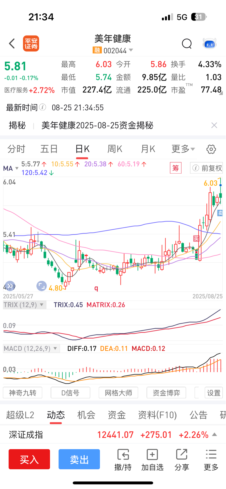Tap the 市盈 77.48 value
Viewport: 226px width, 489px height.
(211, 90)
